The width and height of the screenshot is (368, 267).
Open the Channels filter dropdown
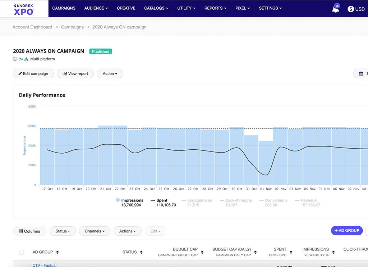pyautogui.click(x=95, y=231)
